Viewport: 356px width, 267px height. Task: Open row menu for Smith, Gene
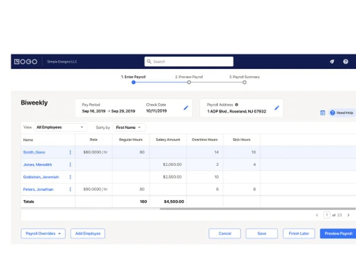tap(70, 152)
